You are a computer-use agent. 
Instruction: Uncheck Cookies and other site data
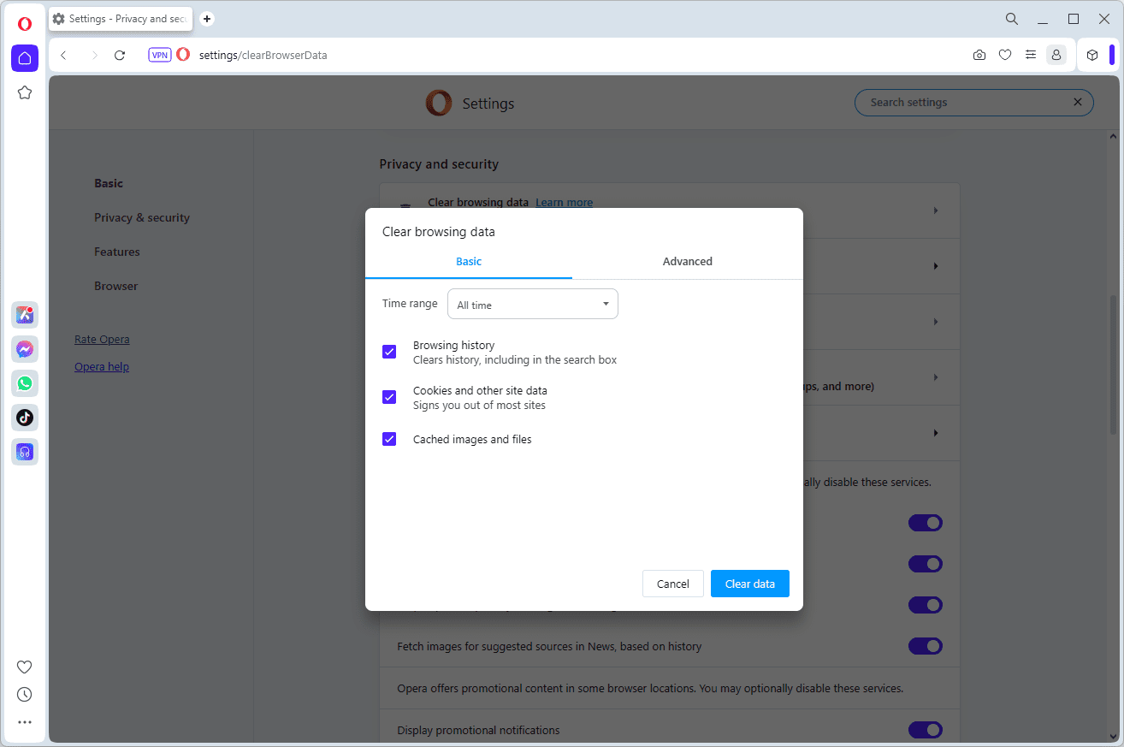pyautogui.click(x=389, y=397)
